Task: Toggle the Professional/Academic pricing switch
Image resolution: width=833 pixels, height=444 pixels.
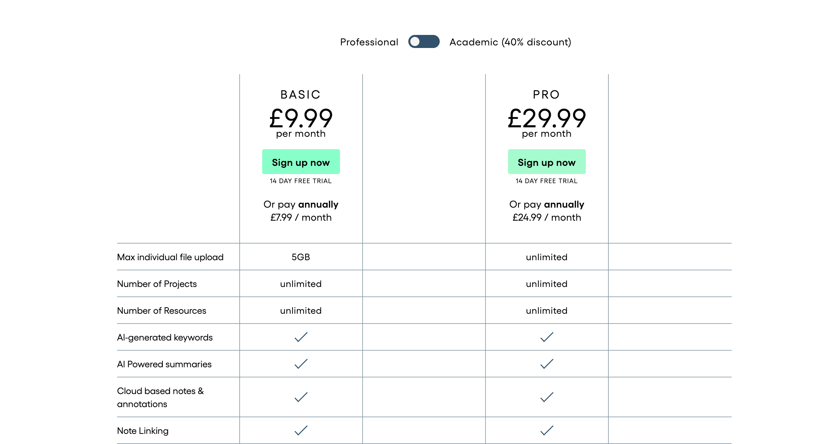Action: (424, 42)
